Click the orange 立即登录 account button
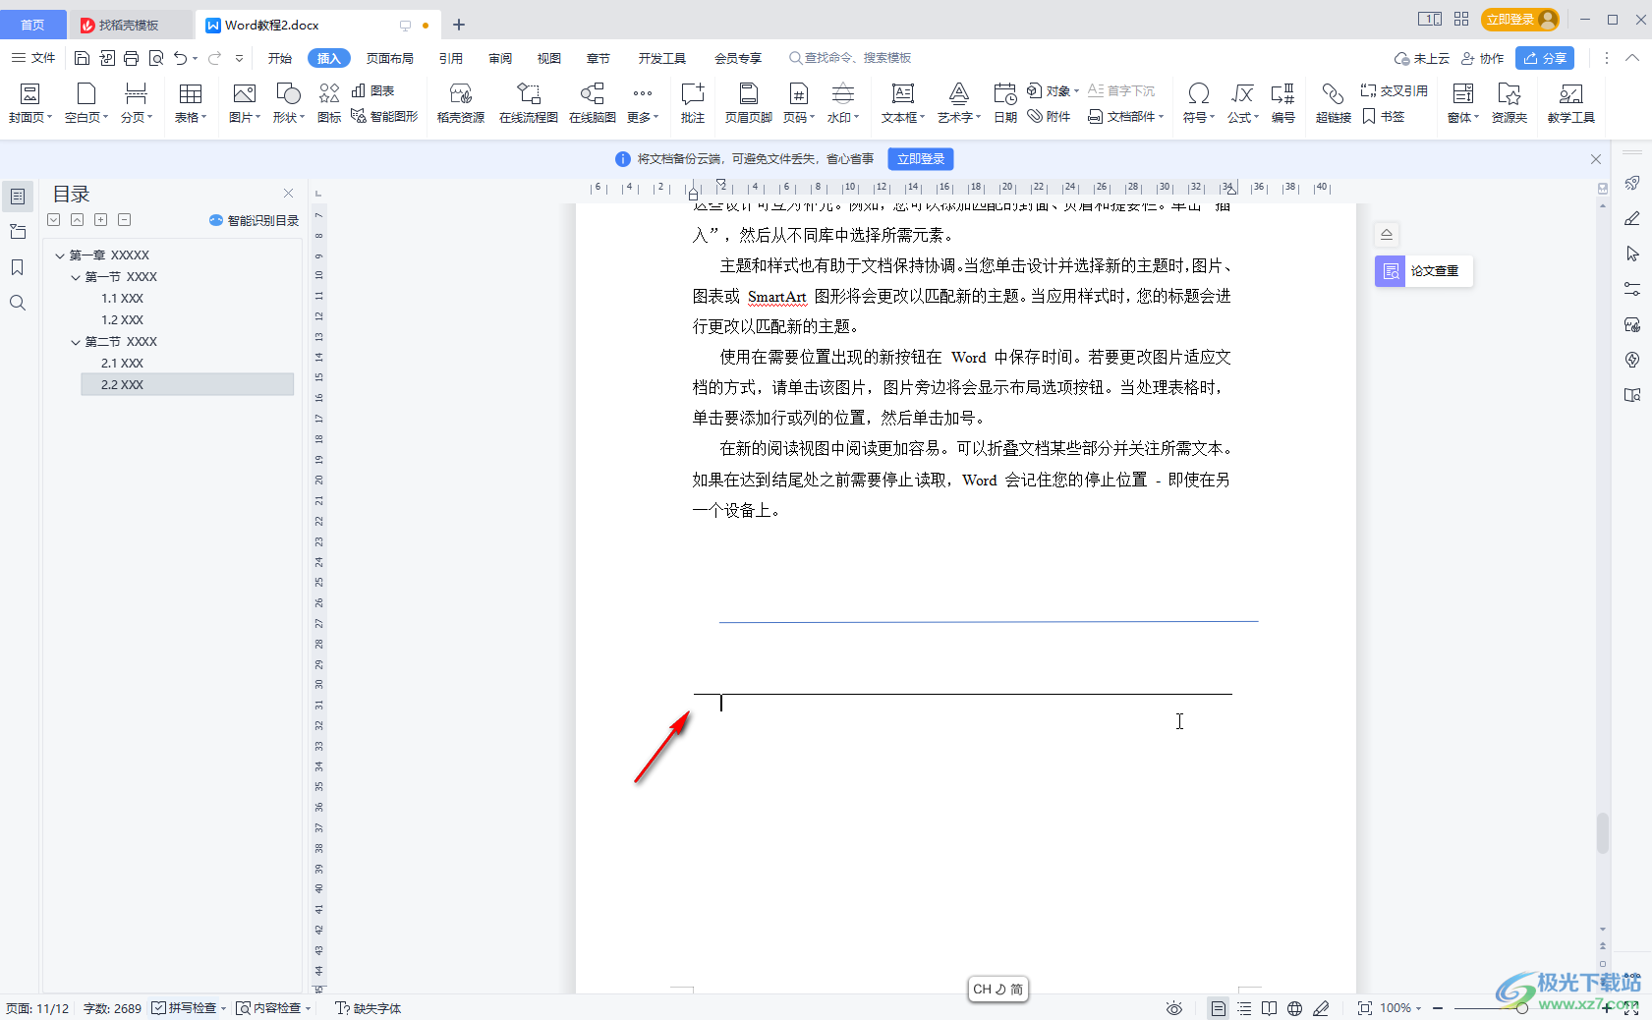This screenshot has height=1020, width=1652. coord(1519,20)
